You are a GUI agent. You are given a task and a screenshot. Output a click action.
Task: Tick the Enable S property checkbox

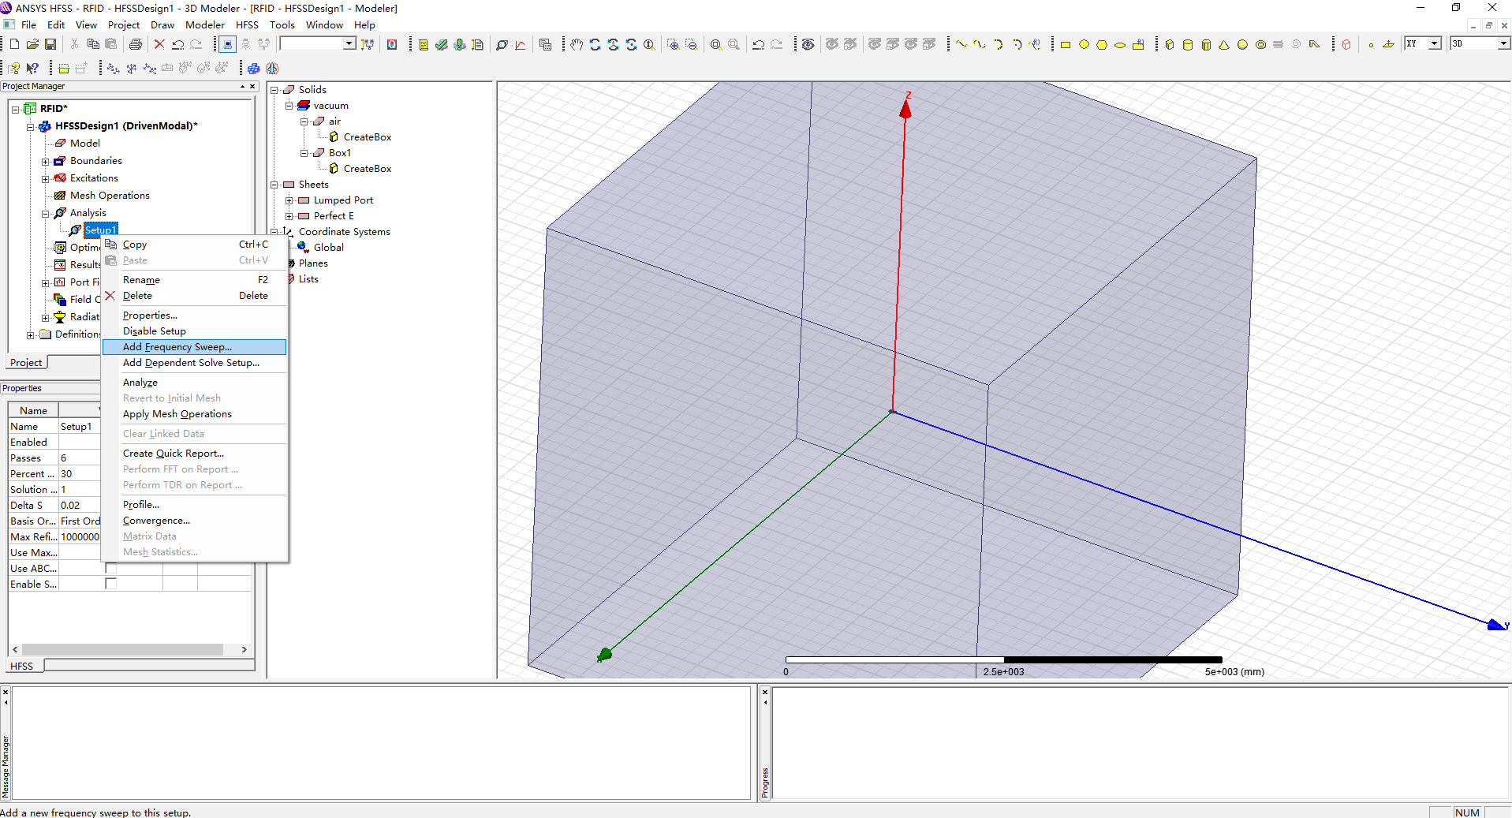pyautogui.click(x=110, y=584)
